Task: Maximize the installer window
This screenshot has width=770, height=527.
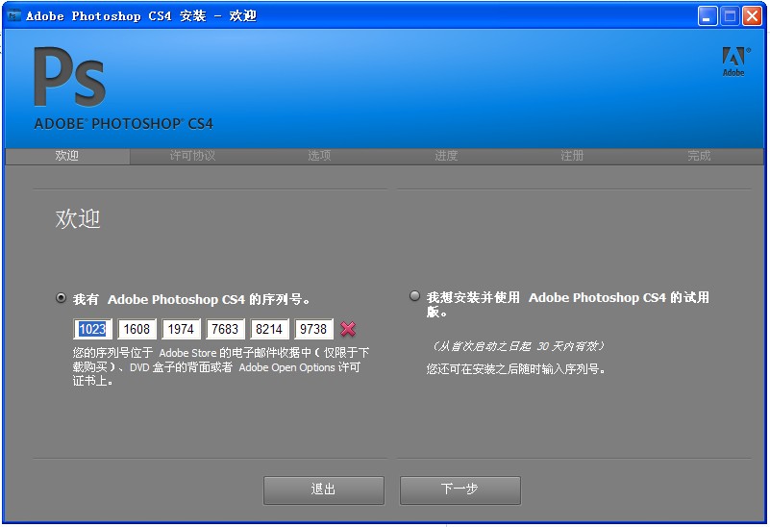Action: click(730, 16)
